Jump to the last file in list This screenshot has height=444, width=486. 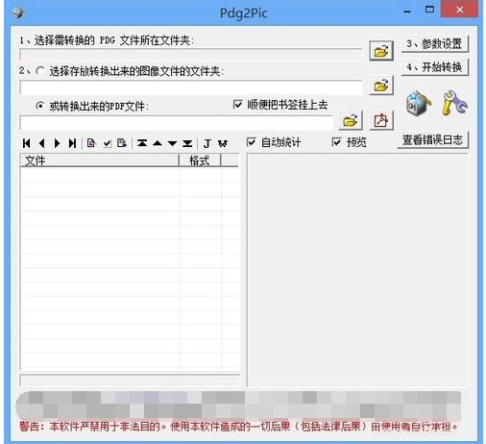(x=72, y=143)
